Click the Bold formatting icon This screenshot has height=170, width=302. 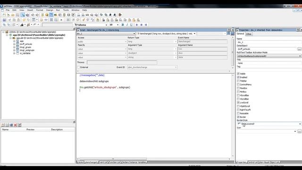click(x=123, y=25)
